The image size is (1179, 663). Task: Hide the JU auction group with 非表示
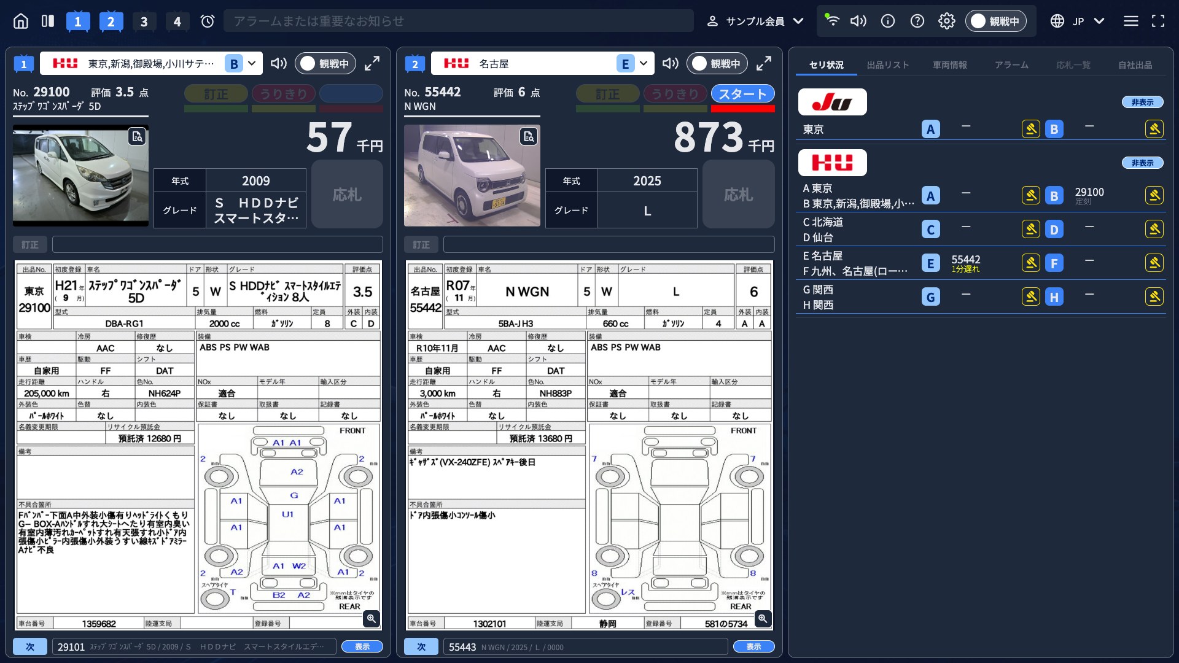pos(1143,102)
